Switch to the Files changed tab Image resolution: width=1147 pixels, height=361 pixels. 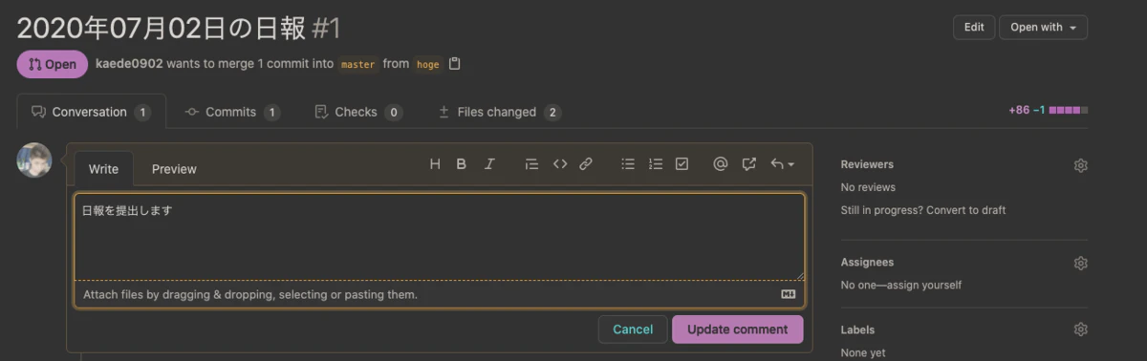click(x=499, y=112)
